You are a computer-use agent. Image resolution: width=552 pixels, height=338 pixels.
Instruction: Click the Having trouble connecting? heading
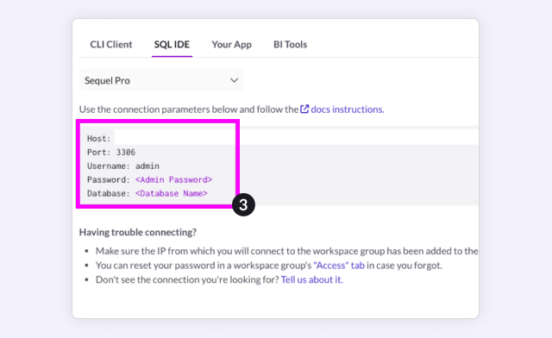tap(138, 233)
